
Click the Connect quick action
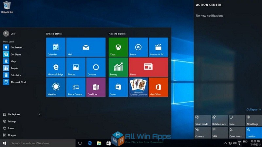pyautogui.click(x=202, y=133)
